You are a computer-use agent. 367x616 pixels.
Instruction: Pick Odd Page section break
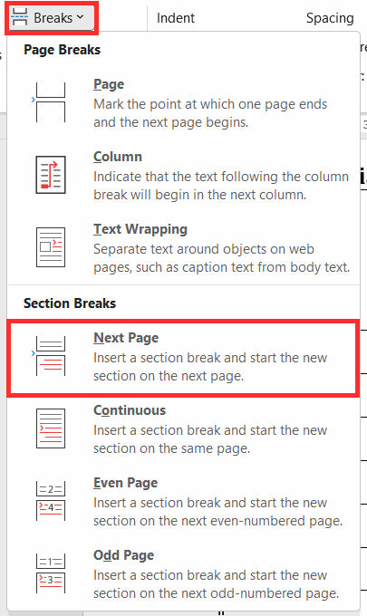(183, 573)
